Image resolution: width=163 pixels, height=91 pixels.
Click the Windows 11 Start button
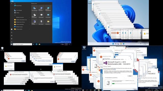(113, 44)
